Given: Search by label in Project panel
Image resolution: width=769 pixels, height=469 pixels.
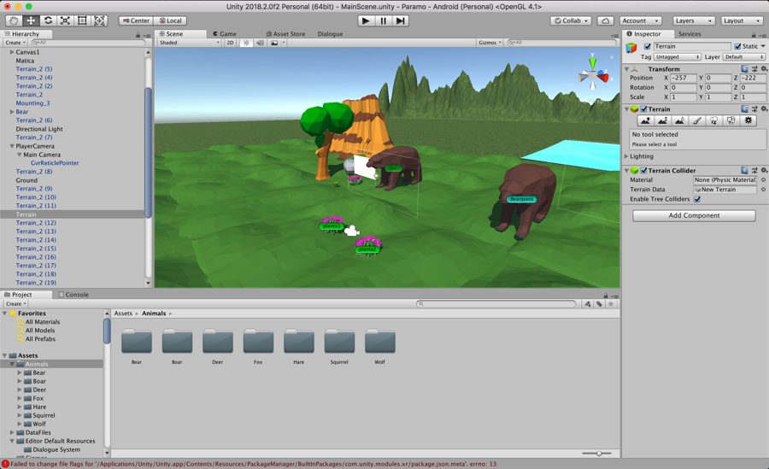Looking at the screenshot, I should 599,303.
